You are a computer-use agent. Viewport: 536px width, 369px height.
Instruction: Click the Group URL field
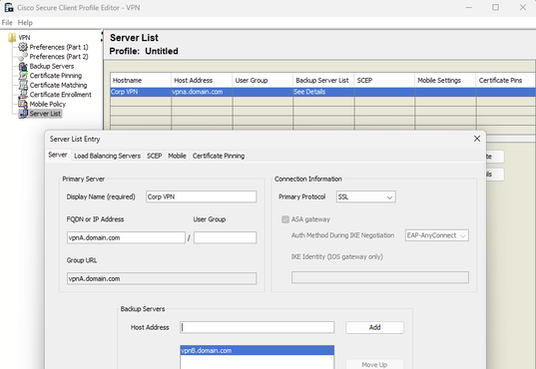pyautogui.click(x=162, y=279)
